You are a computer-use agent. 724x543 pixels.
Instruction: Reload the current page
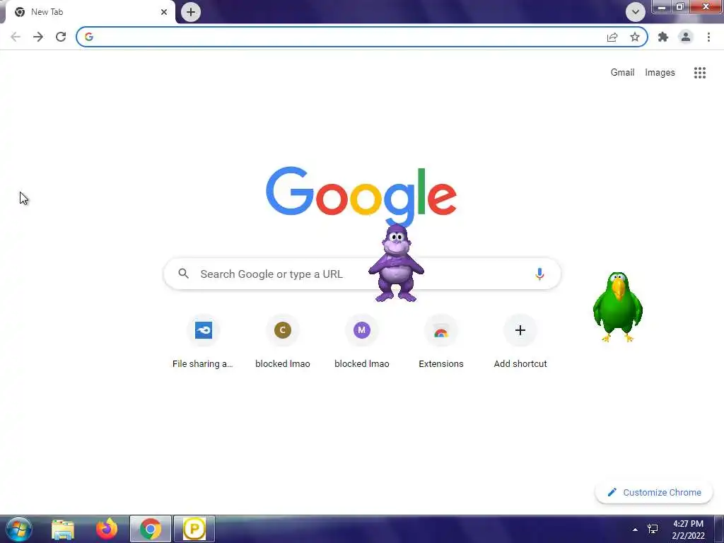coord(61,37)
